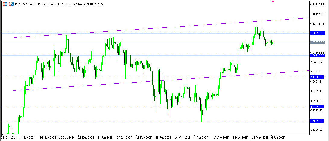The height and width of the screenshot is (141, 329).
Task: Select the 91750.00 price level label
Action: (317, 77)
